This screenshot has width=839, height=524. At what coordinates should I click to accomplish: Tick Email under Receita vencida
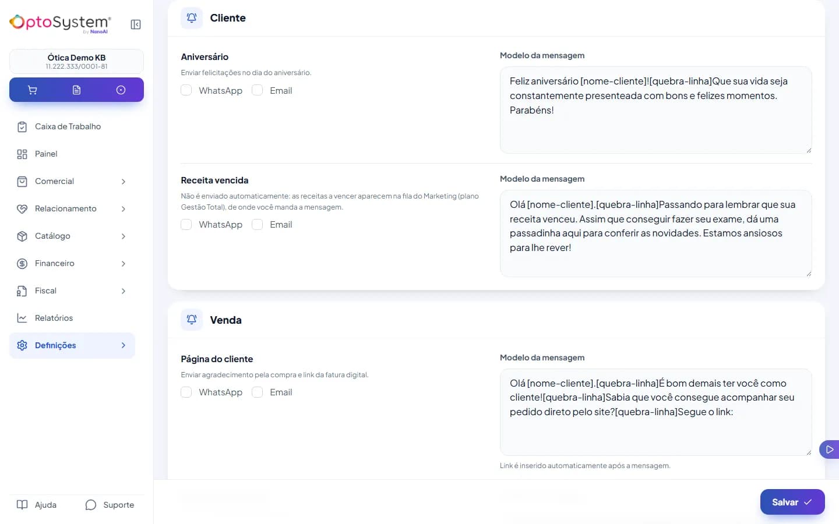click(x=258, y=225)
